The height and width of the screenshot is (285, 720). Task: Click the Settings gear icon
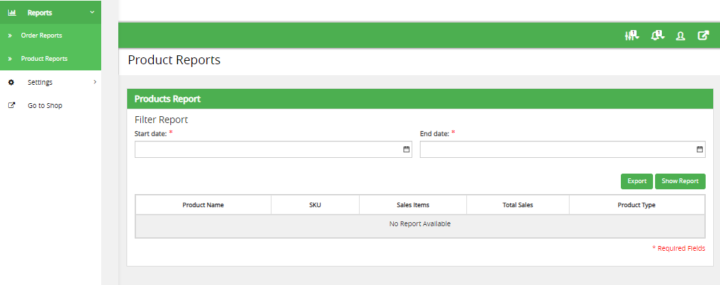(x=11, y=82)
